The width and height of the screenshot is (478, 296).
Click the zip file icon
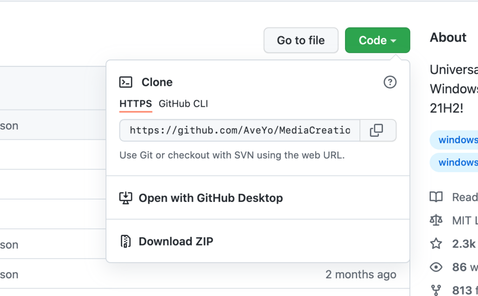(126, 241)
